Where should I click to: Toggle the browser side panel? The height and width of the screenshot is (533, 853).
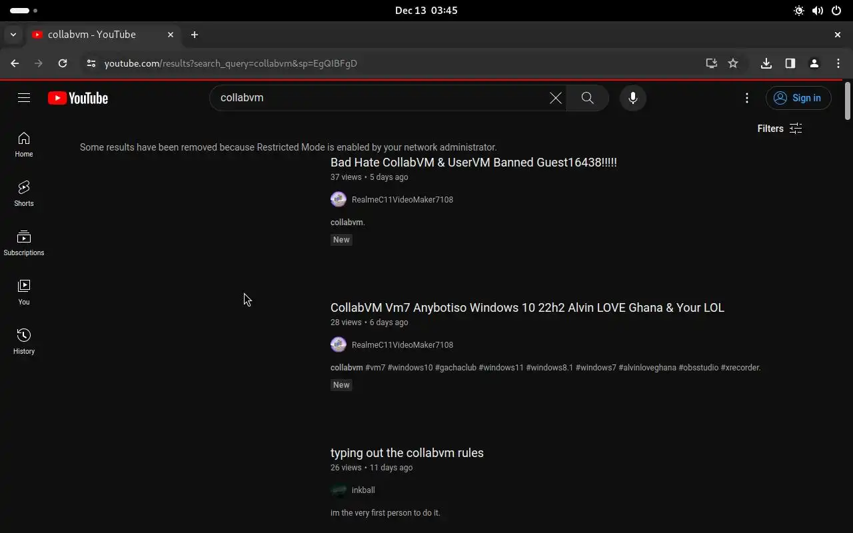coord(790,63)
